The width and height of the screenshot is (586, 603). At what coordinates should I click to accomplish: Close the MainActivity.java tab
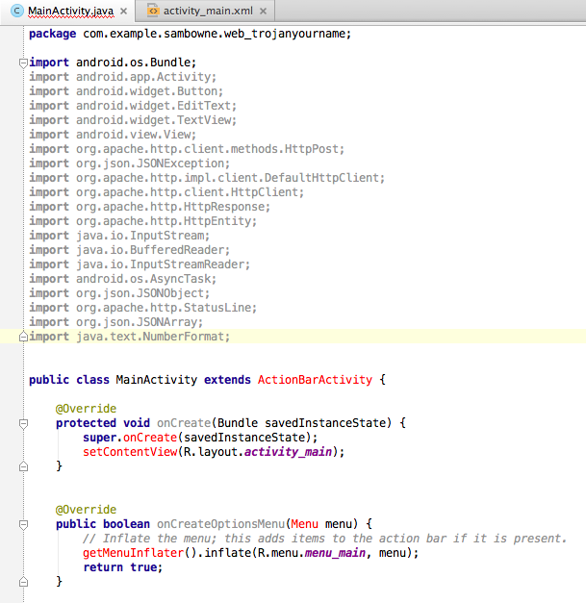123,12
